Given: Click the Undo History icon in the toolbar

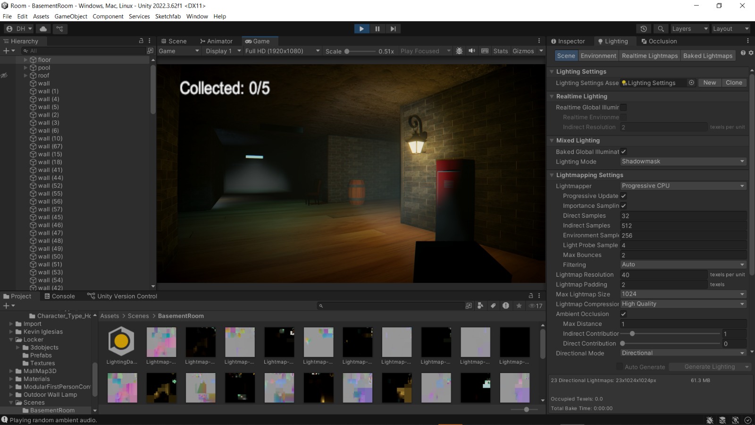Looking at the screenshot, I should tap(644, 28).
